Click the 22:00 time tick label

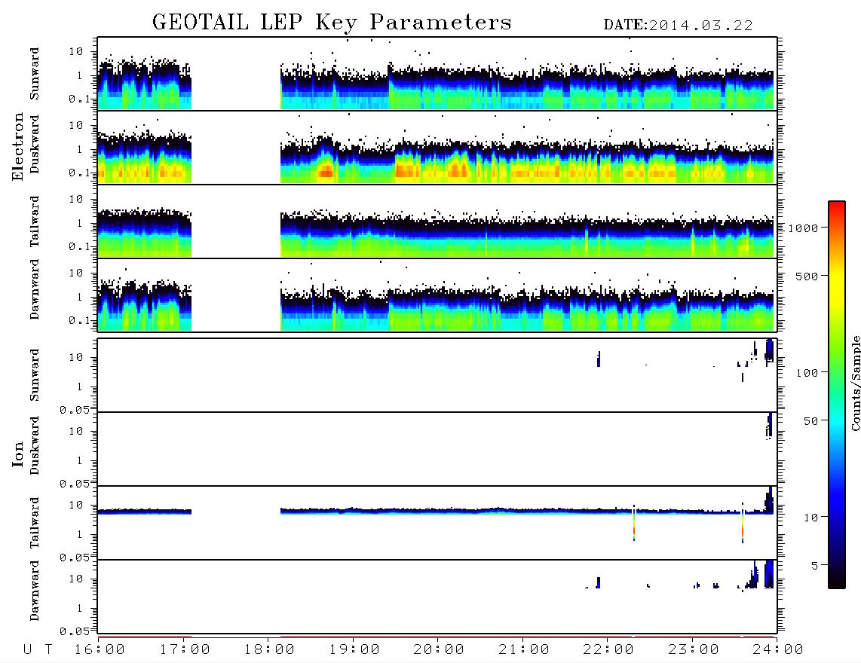click(x=609, y=650)
